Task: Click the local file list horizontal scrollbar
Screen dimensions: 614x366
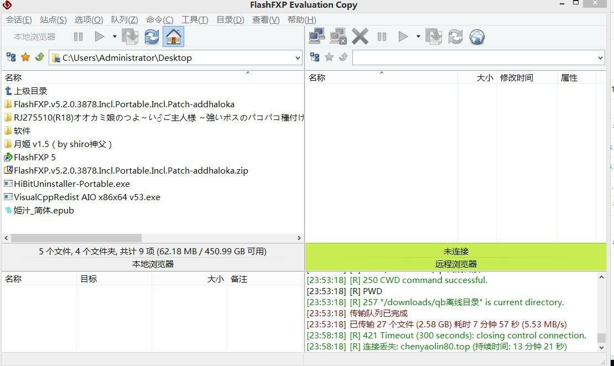Action: [76, 238]
